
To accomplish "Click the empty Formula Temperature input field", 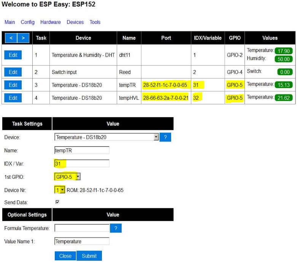I will click(82, 228).
